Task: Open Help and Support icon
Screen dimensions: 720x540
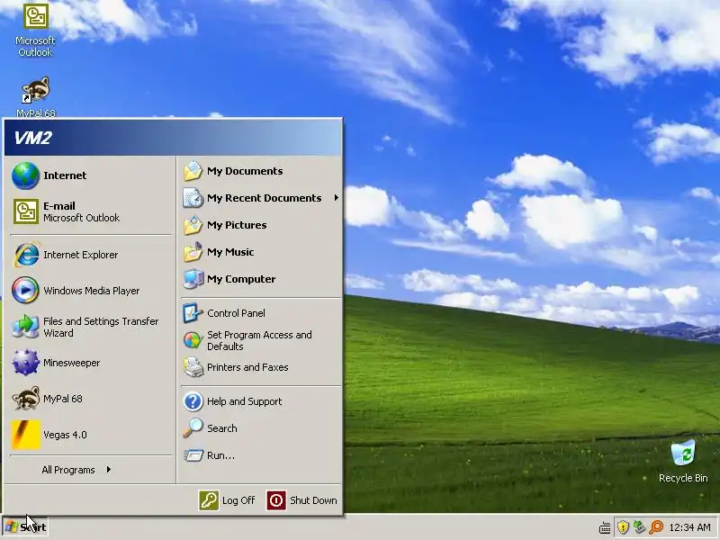Action: 193,401
